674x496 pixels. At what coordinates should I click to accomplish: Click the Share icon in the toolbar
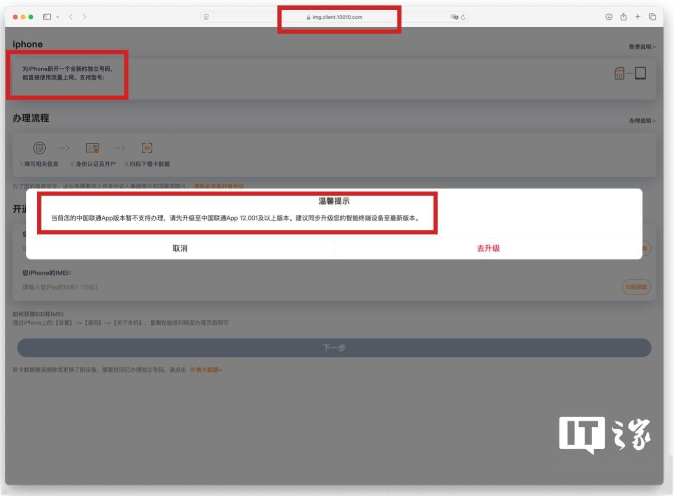coord(623,17)
